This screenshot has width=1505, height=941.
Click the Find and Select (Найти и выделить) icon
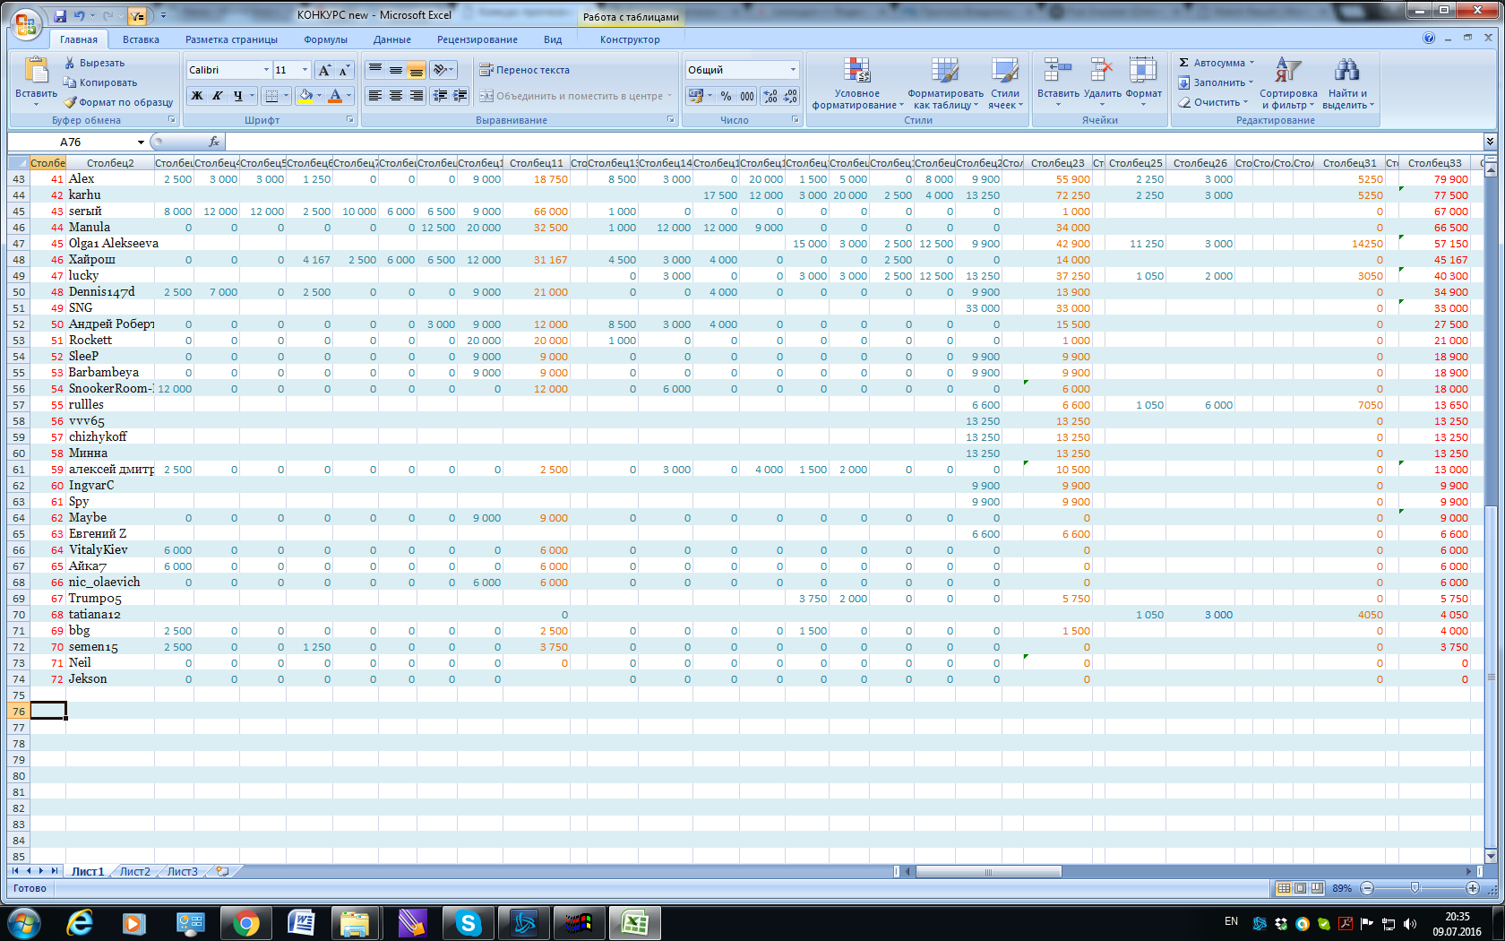[x=1346, y=72]
